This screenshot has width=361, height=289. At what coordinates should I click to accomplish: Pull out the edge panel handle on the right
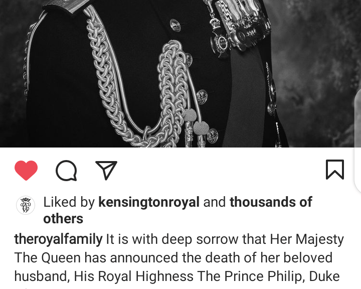pos(357,141)
